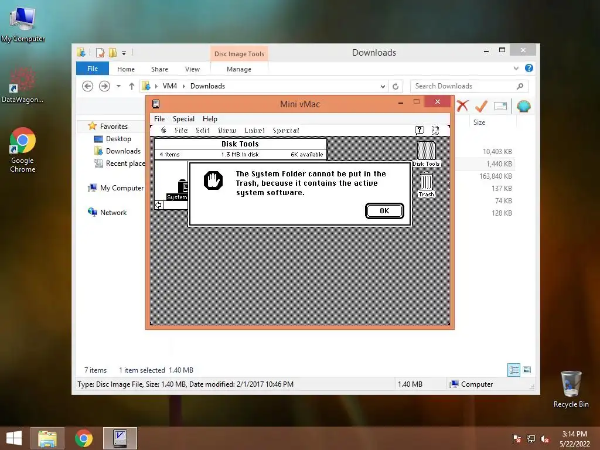Open Mini vMac File menu
The height and width of the screenshot is (450, 600).
coord(159,118)
